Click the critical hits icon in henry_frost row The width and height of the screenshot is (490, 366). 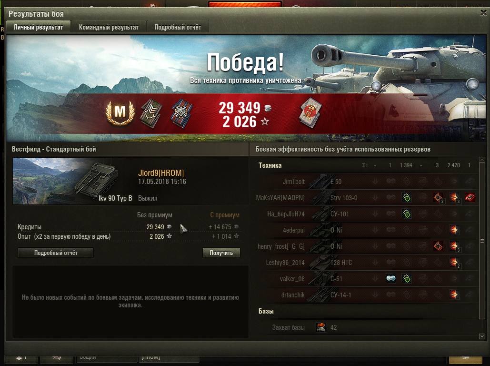click(x=438, y=246)
